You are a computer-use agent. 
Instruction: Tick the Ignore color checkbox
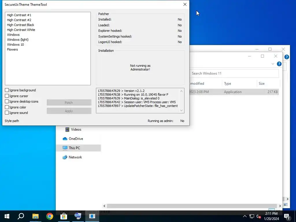tap(7, 107)
